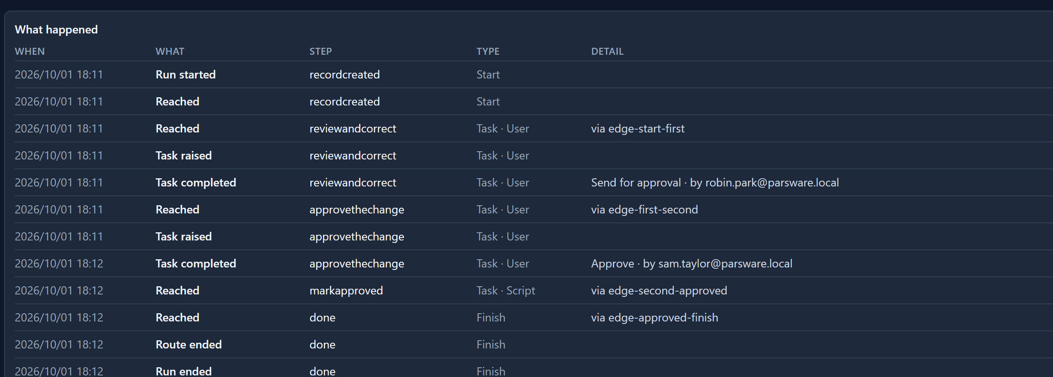Click the timestamp of the Route ended row

59,345
